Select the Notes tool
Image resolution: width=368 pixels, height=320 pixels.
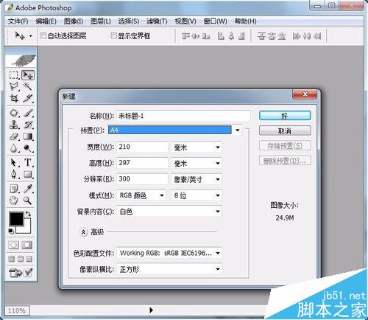pos(14,189)
